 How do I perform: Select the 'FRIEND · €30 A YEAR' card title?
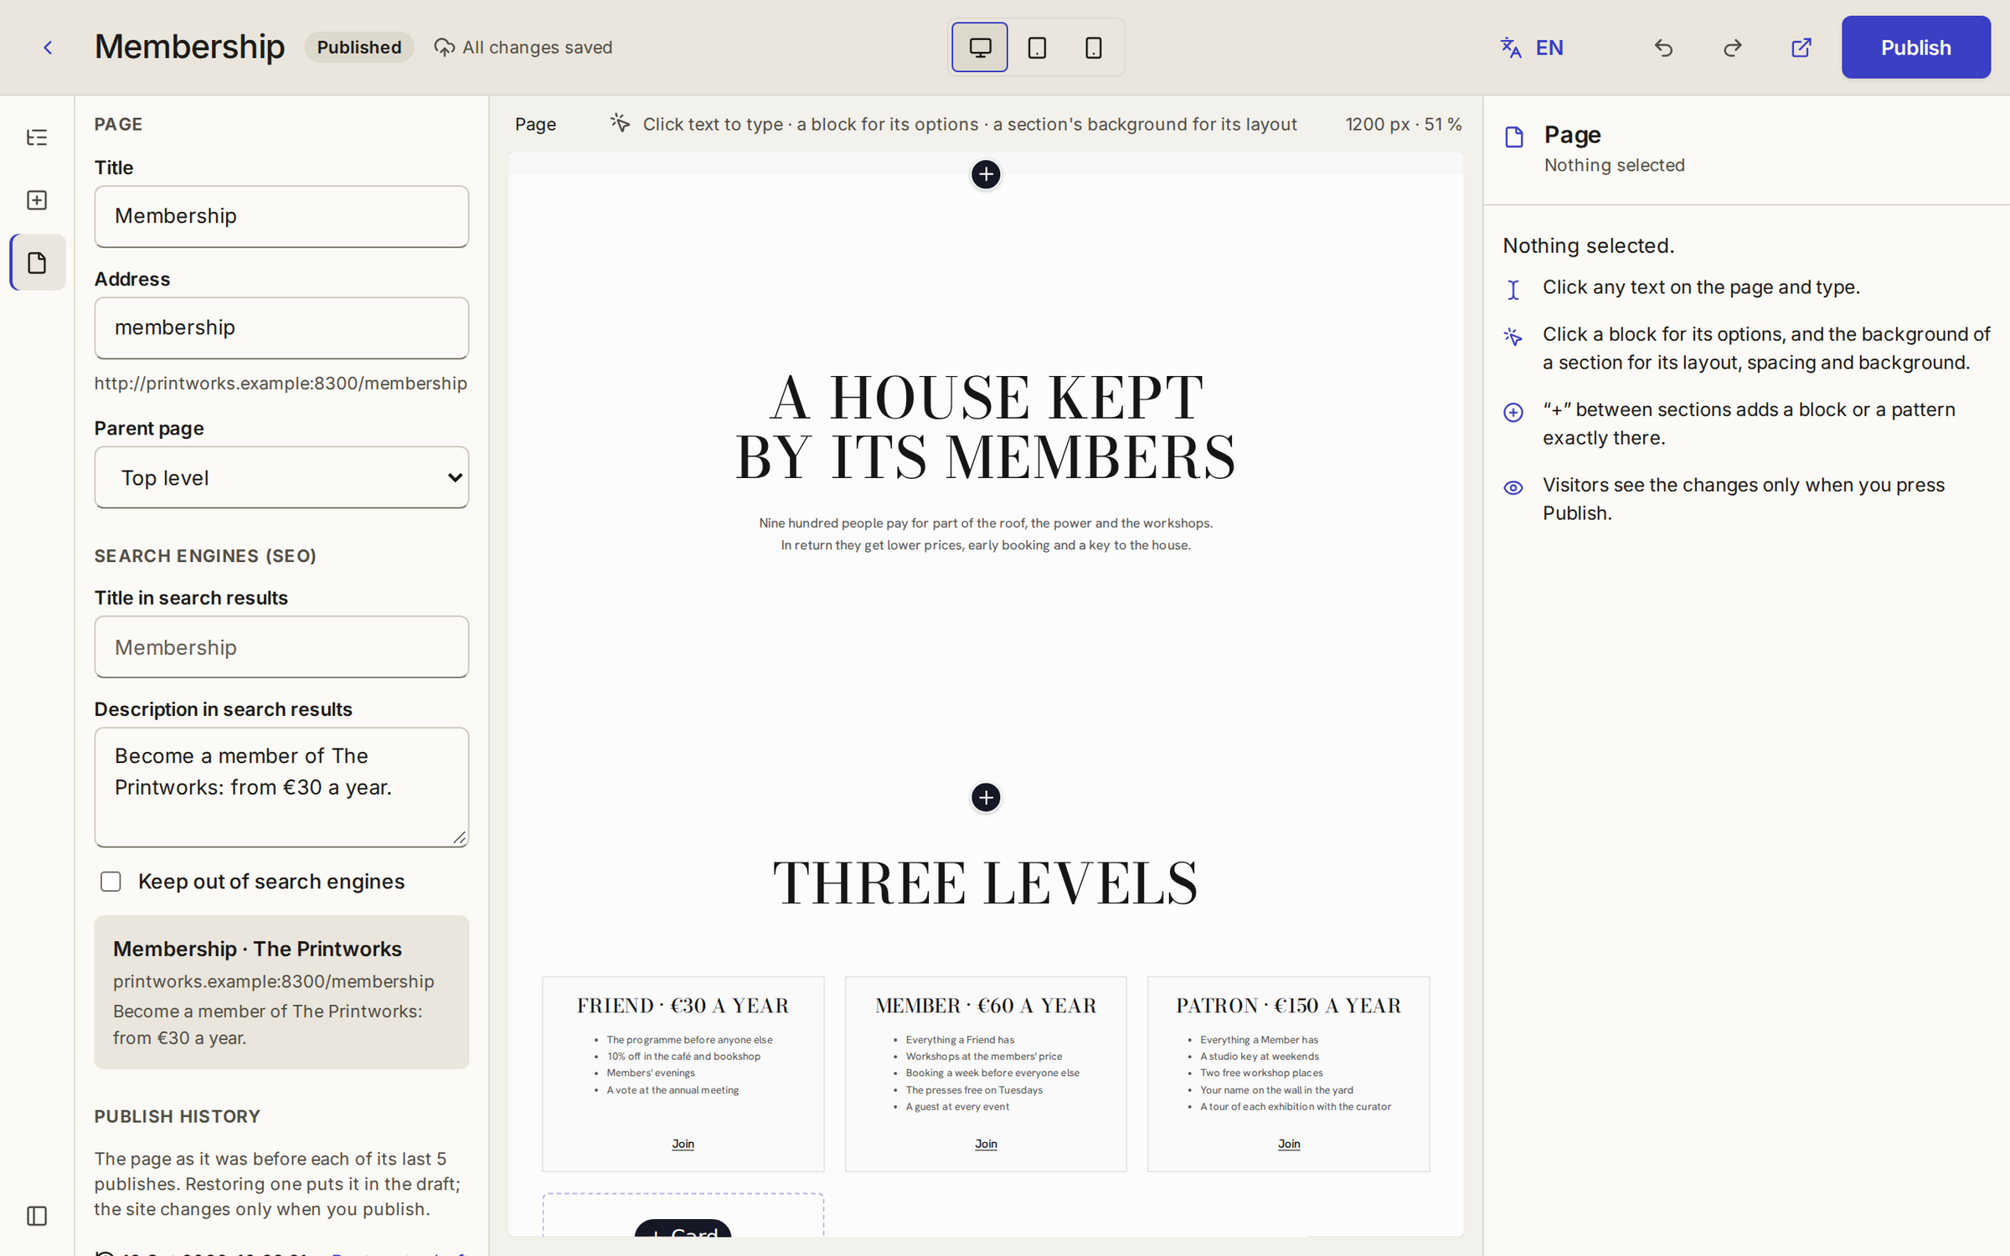[683, 1006]
